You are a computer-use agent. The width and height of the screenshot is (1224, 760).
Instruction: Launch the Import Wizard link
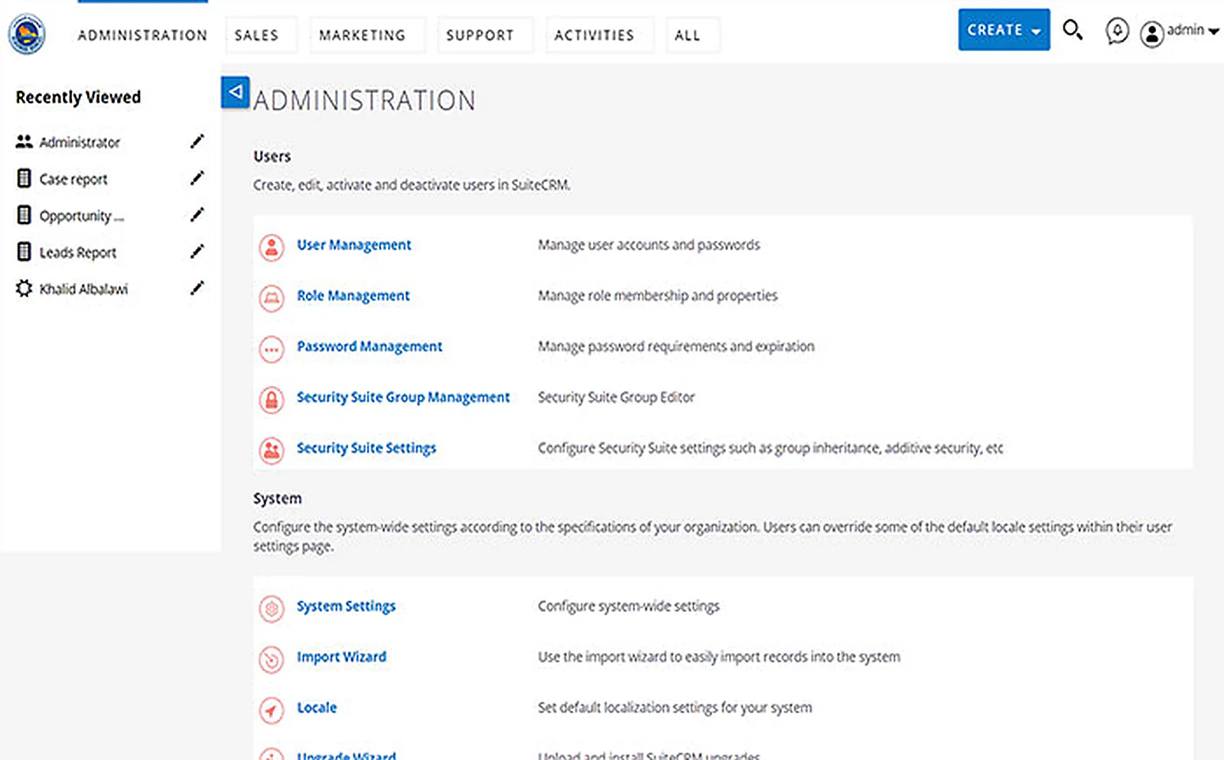click(342, 657)
